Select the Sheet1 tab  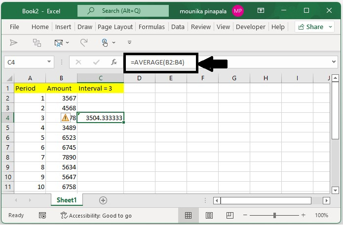click(67, 200)
